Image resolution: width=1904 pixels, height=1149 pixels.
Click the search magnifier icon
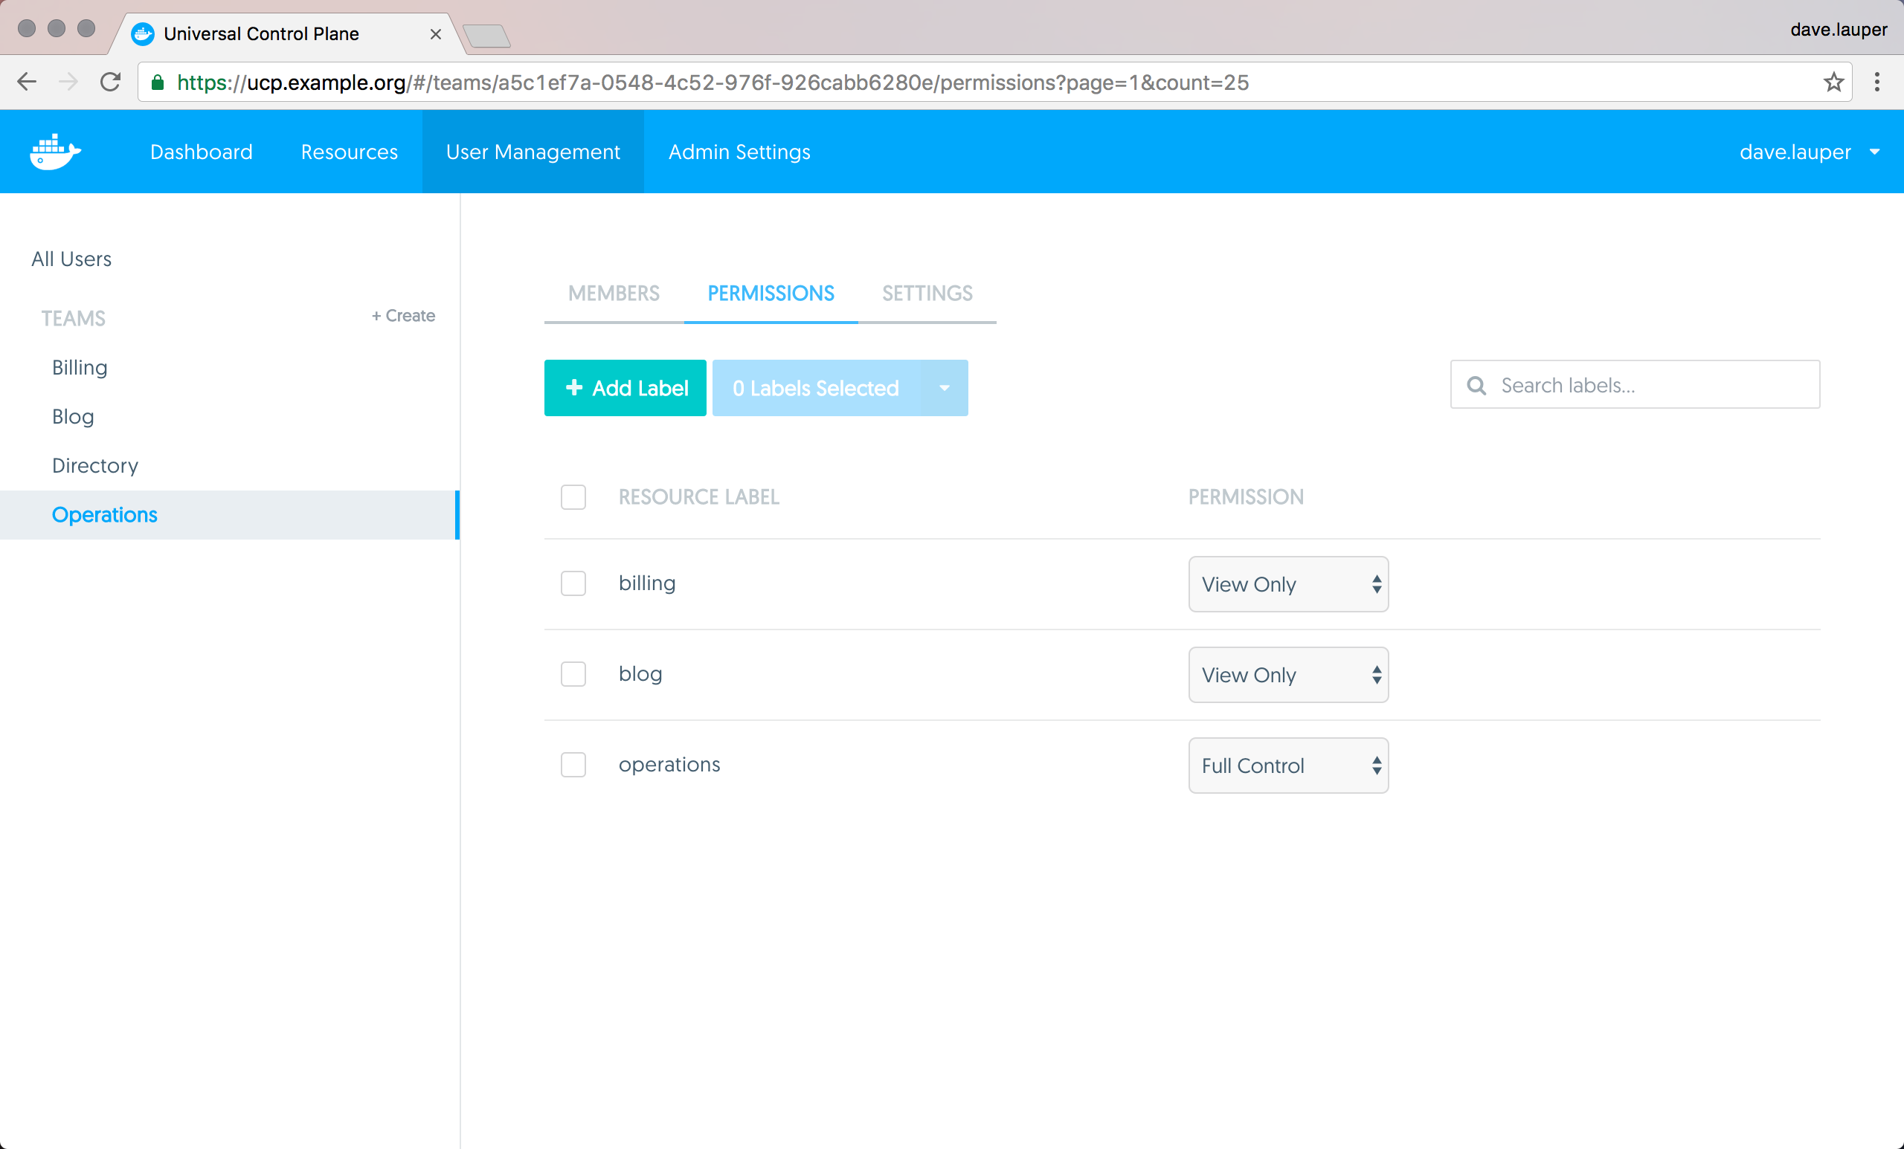(1476, 385)
